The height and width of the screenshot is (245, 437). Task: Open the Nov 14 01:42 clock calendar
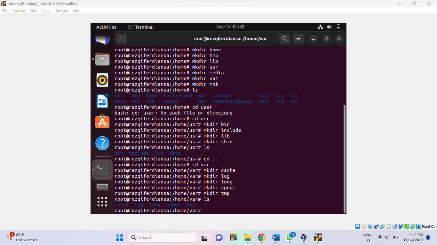[230, 27]
